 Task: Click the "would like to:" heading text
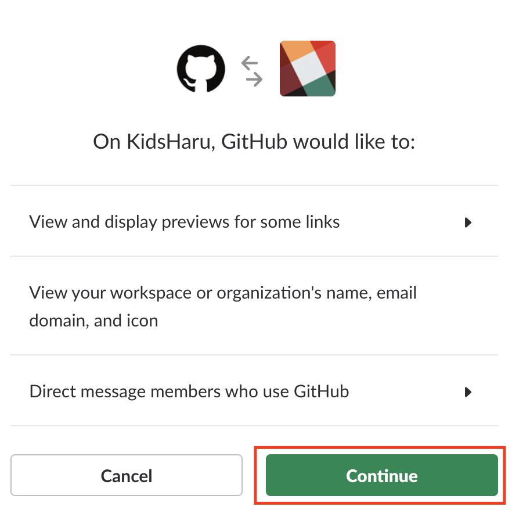click(354, 142)
